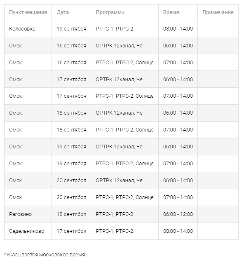Click the first ОРТРК 12канал, Че cell
Viewport: 244px width, 258px height.
[124, 46]
